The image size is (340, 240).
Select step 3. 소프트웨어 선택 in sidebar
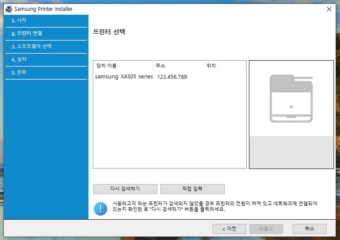[x=46, y=47]
